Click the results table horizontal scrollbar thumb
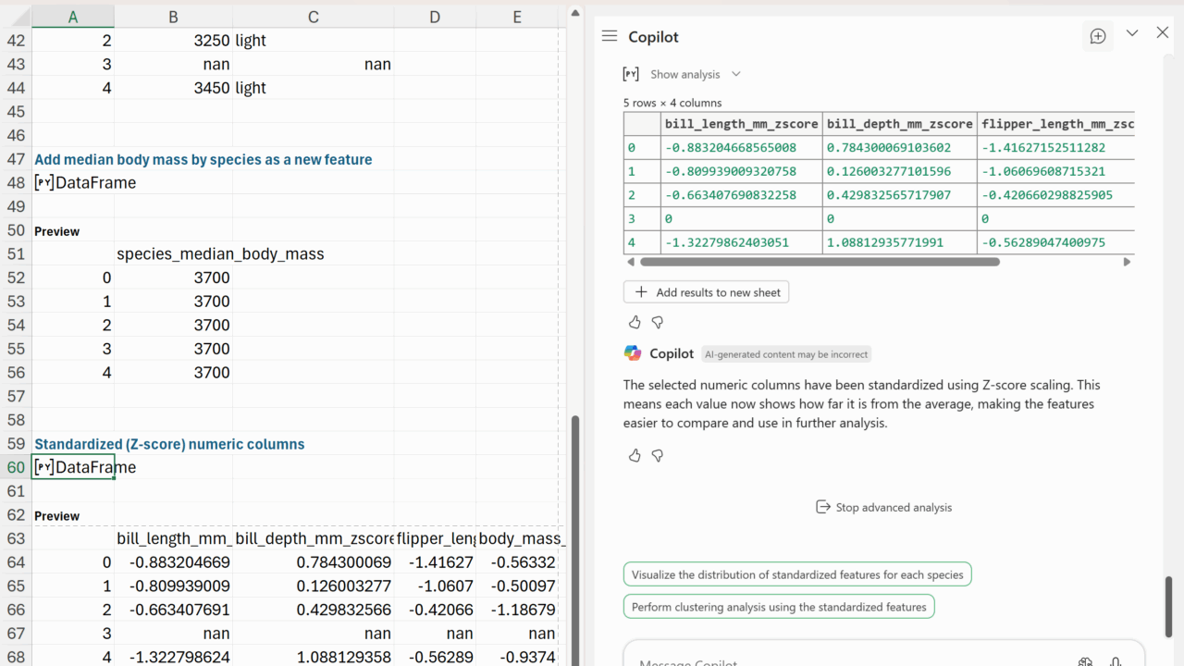 819,262
